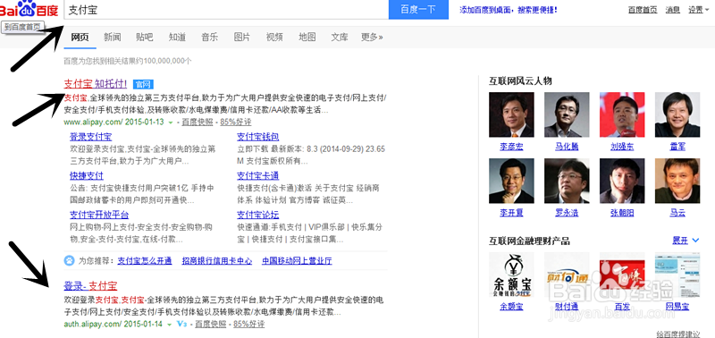Open 百度快照 for the auth.alipay.com result
This screenshot has height=338, width=715.
[x=211, y=325]
